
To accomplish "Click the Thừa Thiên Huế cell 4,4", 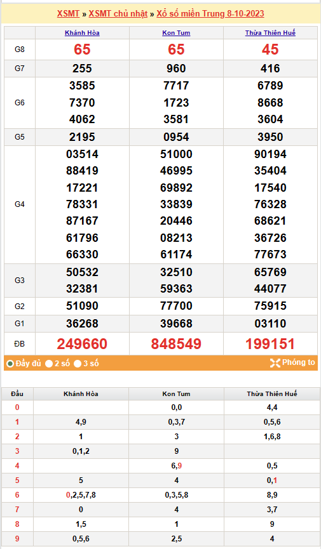I will [272, 407].
